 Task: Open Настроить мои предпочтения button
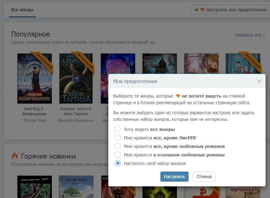(x=230, y=10)
